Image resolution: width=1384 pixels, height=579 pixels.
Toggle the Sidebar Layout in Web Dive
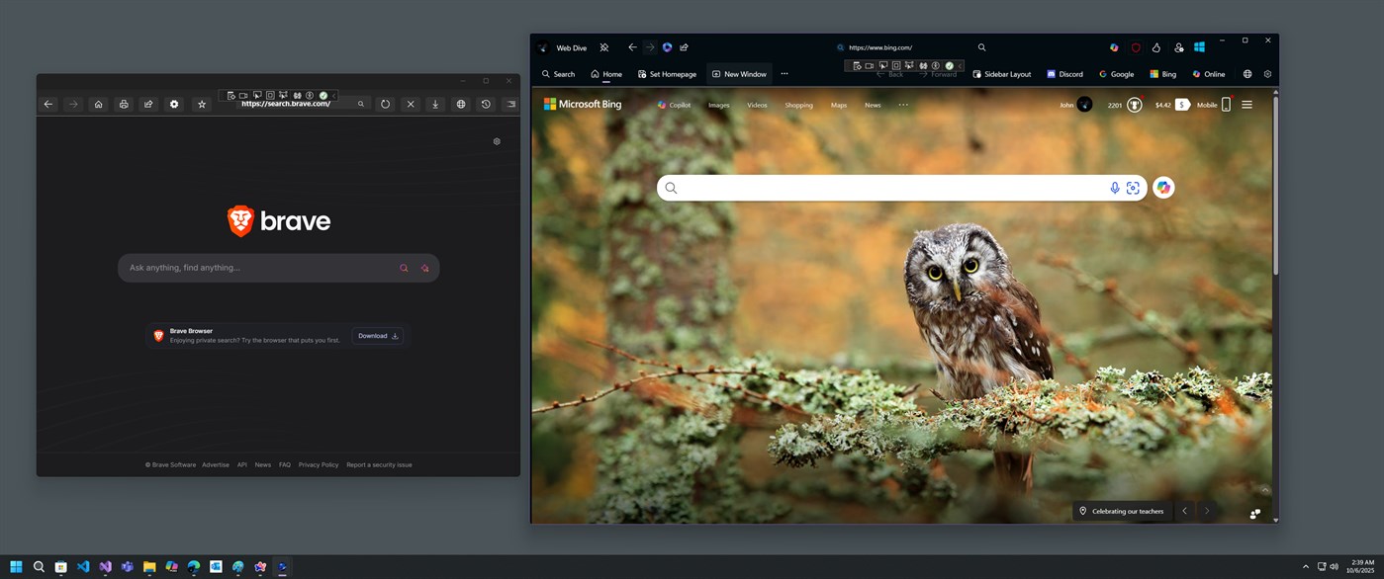pyautogui.click(x=1001, y=73)
